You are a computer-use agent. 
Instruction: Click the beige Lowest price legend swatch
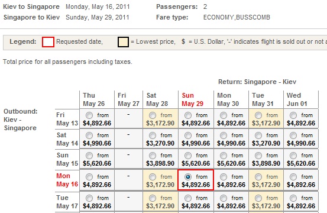pos(123,42)
